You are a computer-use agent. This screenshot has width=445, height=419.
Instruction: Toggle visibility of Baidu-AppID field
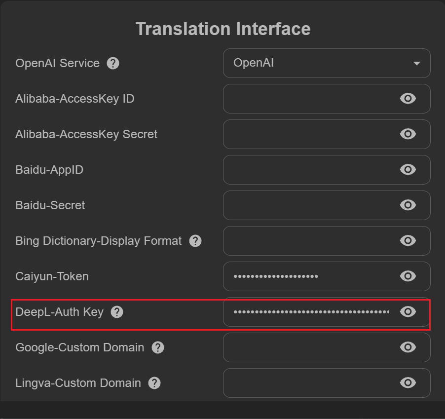[408, 170]
